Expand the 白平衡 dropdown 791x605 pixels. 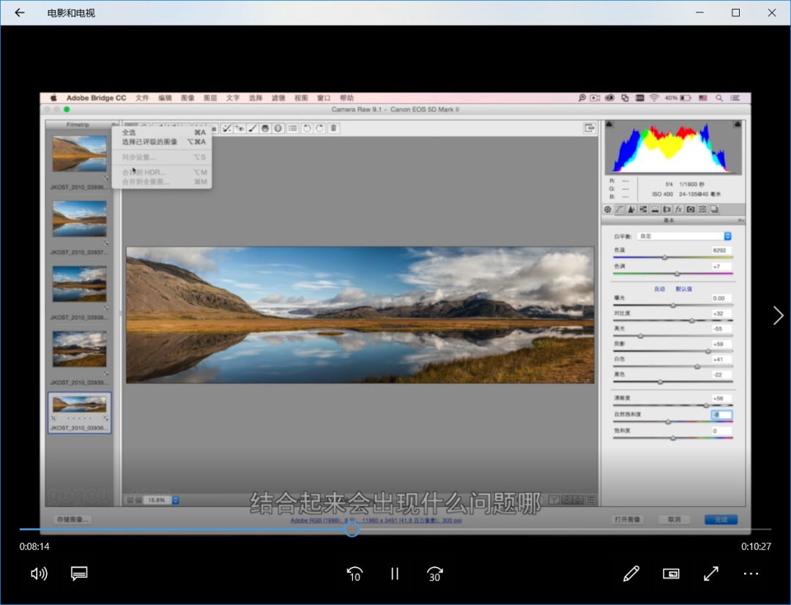coord(684,236)
